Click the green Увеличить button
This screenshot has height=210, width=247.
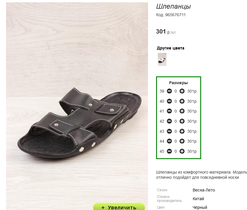click(119, 207)
